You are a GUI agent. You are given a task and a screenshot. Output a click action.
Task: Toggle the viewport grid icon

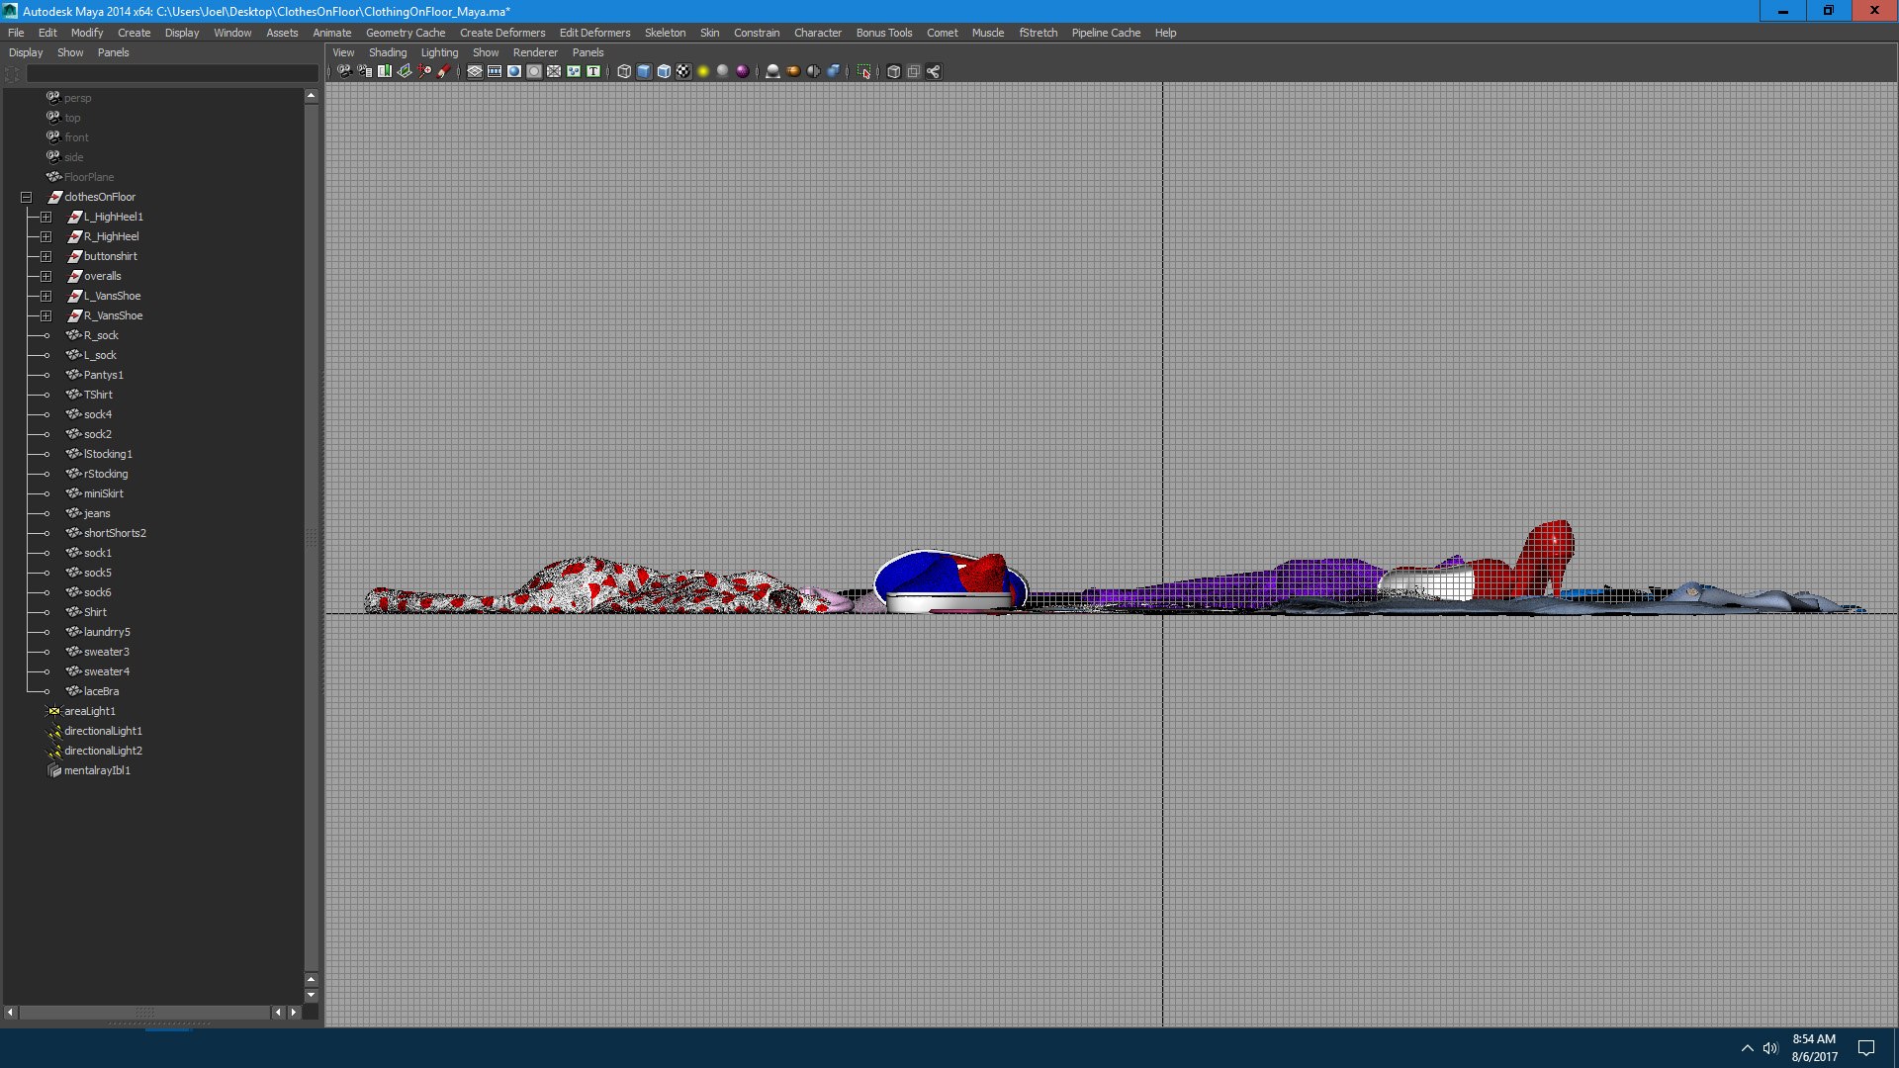[475, 71]
